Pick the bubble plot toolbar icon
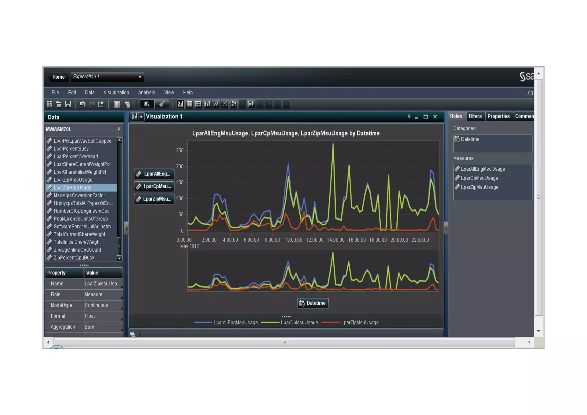This screenshot has height=415, width=587. [234, 104]
